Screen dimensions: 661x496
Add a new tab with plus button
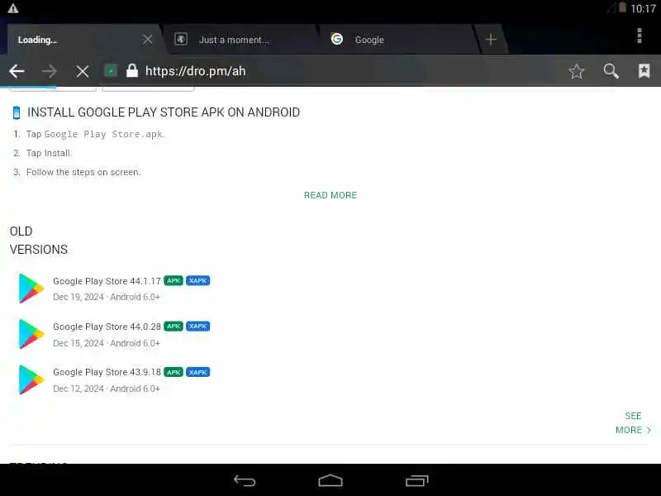(491, 40)
